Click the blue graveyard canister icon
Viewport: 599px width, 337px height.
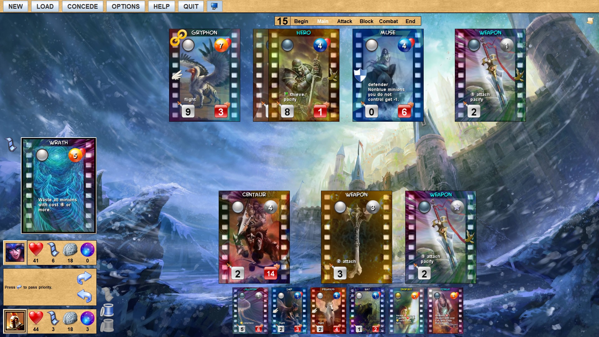pyautogui.click(x=107, y=310)
